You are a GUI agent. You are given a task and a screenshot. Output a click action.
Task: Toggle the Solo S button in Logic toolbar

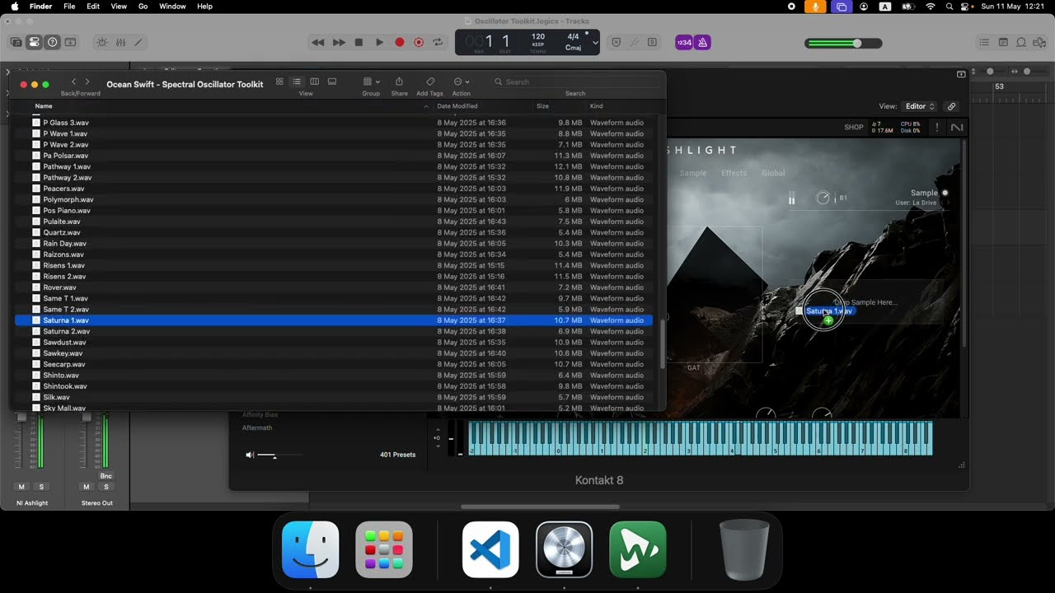(652, 42)
